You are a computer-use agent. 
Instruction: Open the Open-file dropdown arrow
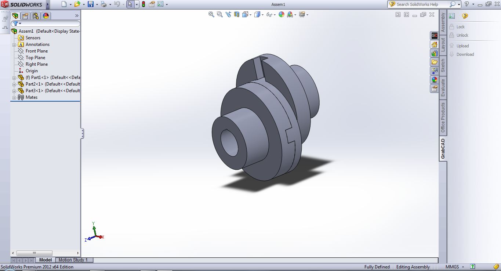coord(83,5)
